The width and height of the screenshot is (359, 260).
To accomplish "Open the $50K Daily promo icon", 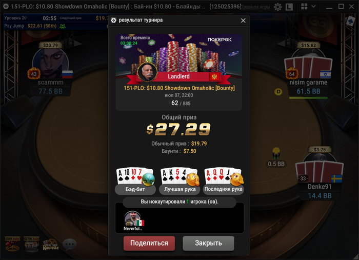I will tap(13, 245).
